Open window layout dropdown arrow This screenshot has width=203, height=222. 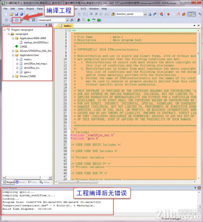[x=194, y=14]
